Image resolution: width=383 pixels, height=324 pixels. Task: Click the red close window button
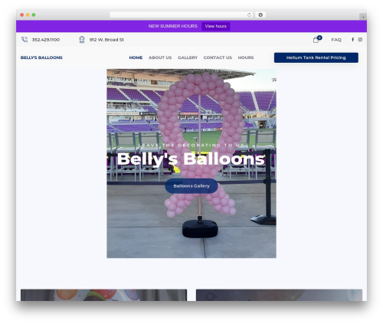coord(22,15)
